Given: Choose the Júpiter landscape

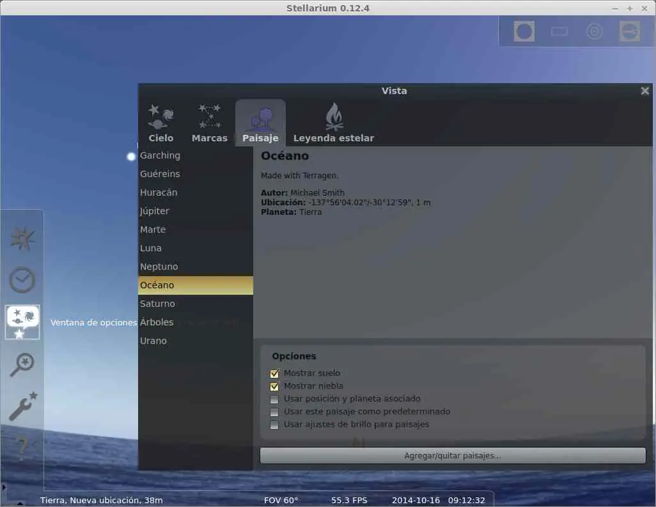Looking at the screenshot, I should click(196, 211).
